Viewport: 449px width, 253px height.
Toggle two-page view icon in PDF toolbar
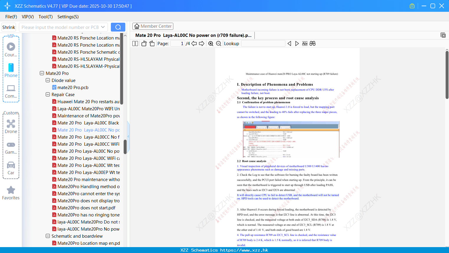[135, 43]
